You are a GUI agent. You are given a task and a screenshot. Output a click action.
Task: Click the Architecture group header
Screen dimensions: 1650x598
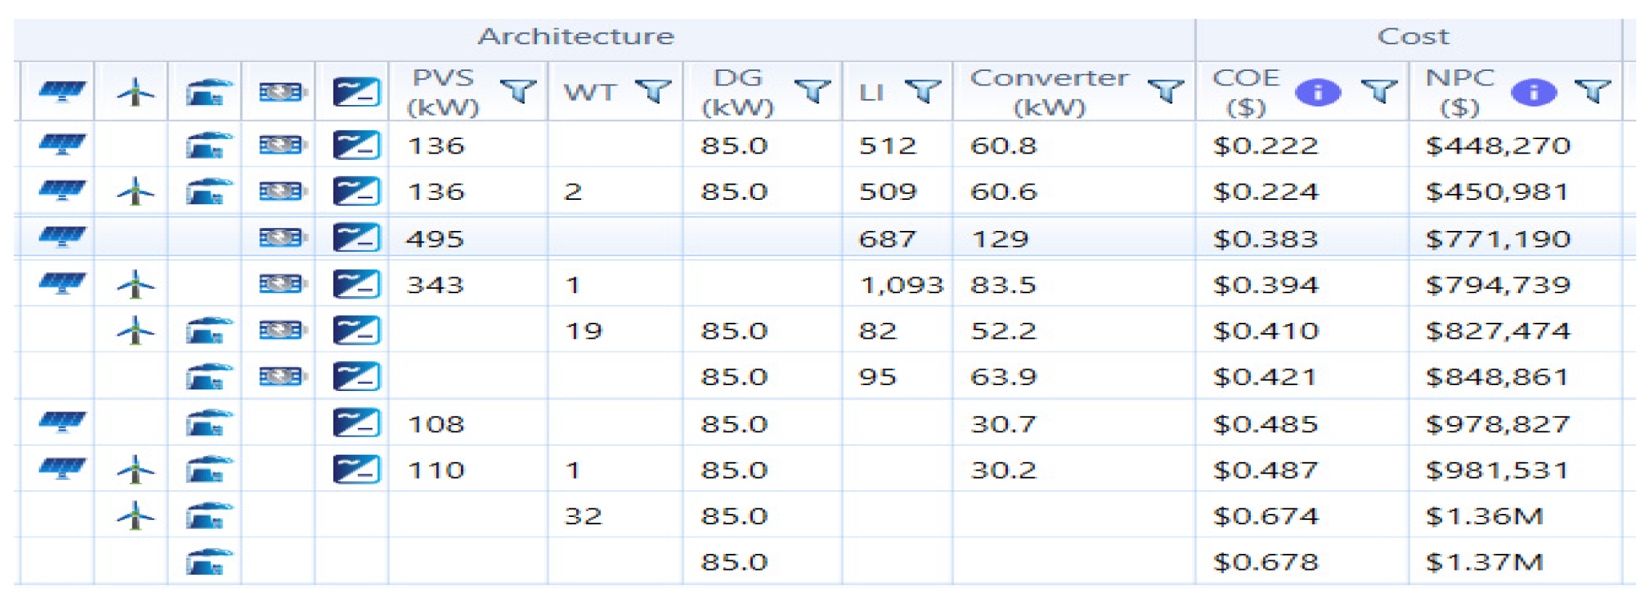click(x=577, y=36)
